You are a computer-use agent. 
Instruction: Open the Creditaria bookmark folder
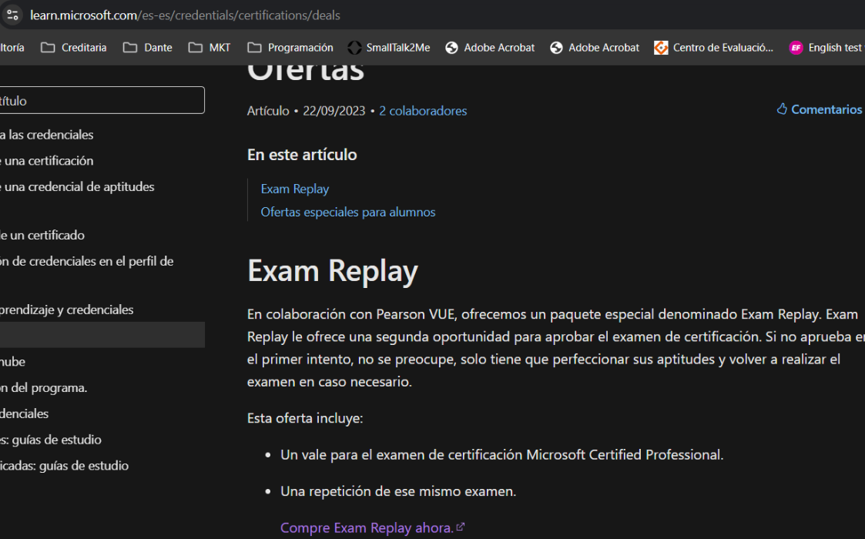coord(74,48)
